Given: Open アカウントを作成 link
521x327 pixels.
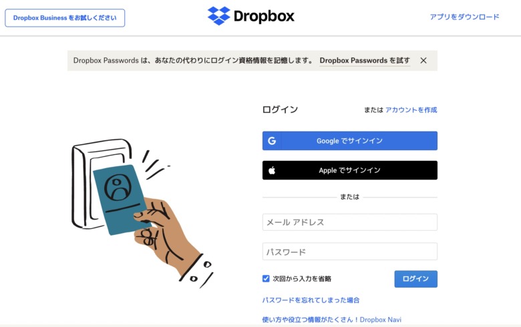Looking at the screenshot, I should tap(411, 110).
